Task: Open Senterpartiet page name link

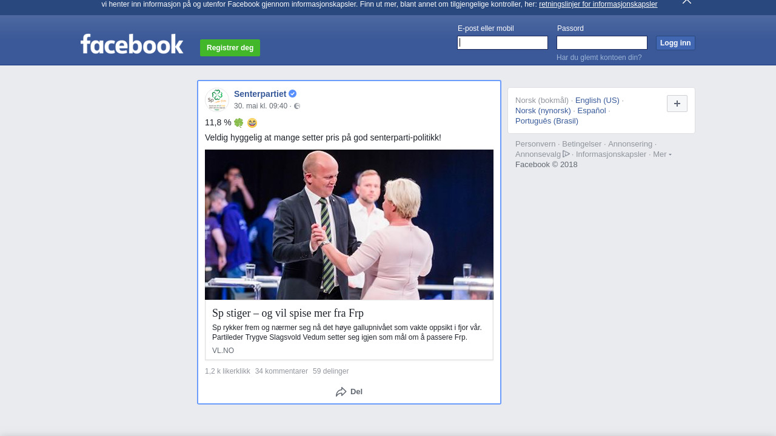Action: [x=260, y=94]
